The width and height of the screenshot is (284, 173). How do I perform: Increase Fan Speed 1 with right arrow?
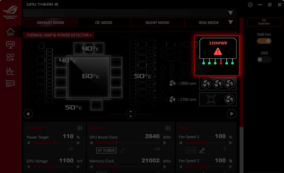[x=230, y=143]
